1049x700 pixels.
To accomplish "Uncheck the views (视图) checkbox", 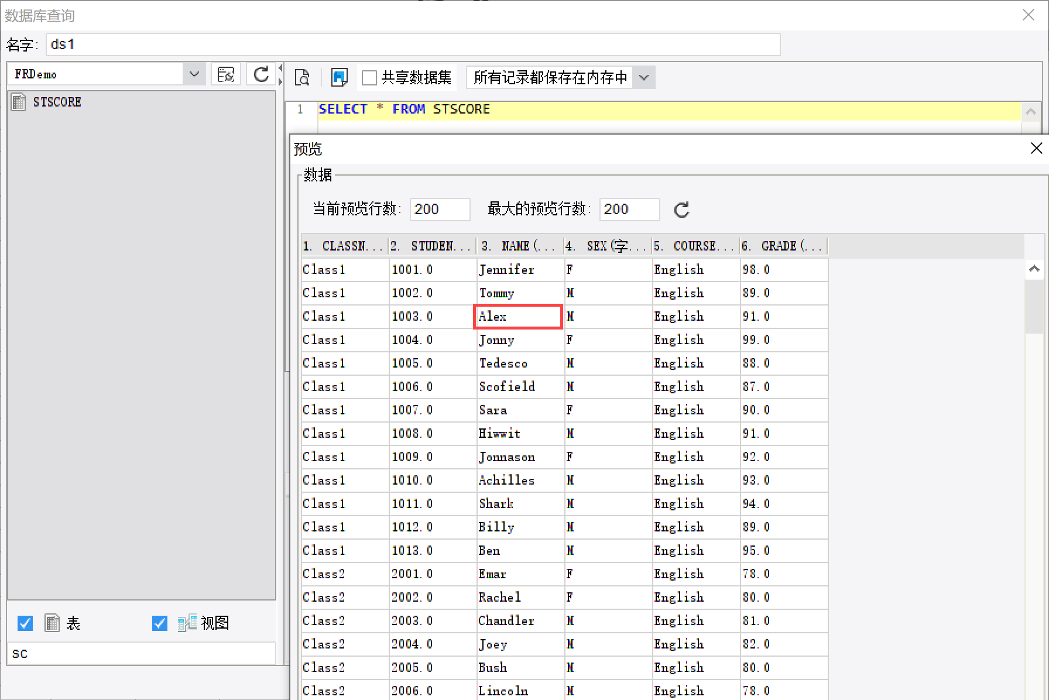I will 160,623.
